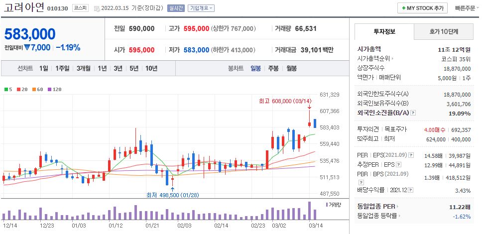482x234 pixels.
Task: Click the tallest volume bar near 03/14
Action: (x=310, y=211)
